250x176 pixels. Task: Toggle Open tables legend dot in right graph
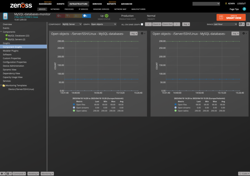tap(175, 111)
